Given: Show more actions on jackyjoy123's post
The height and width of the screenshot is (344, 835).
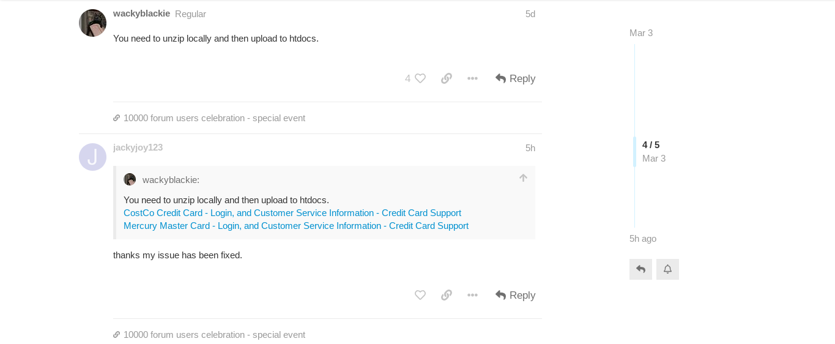Looking at the screenshot, I should point(472,295).
